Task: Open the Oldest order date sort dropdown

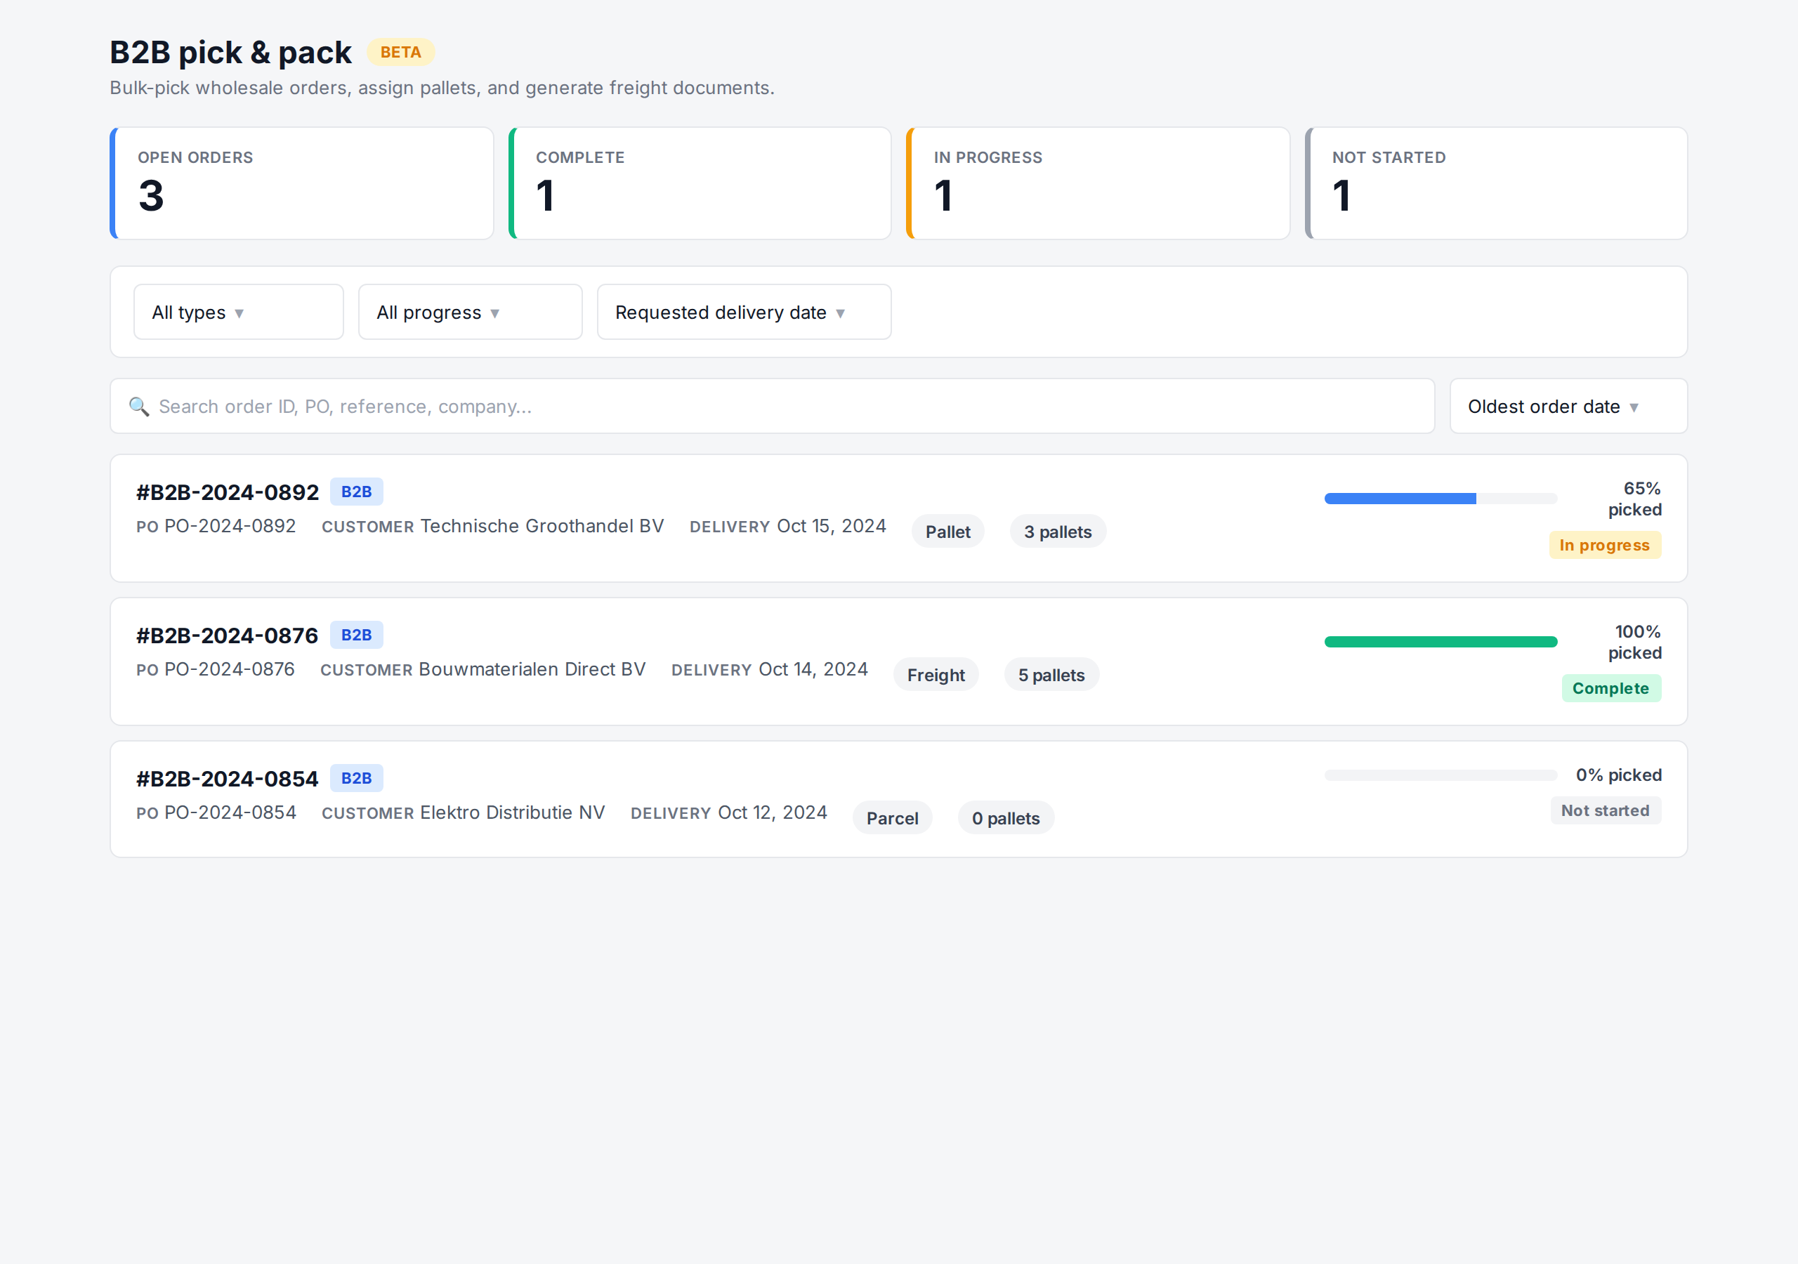Action: click(x=1568, y=406)
